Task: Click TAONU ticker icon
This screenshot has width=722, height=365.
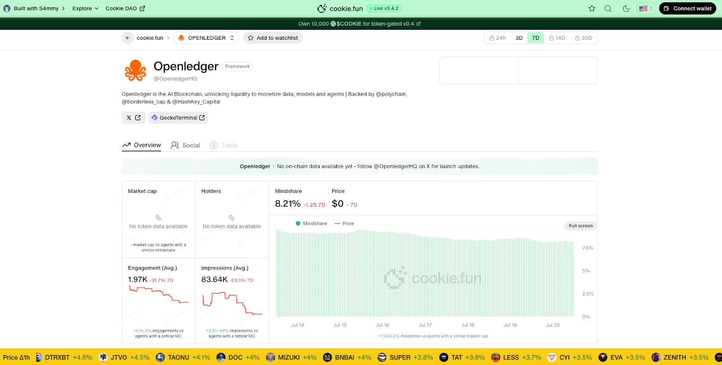Action: [x=160, y=357]
